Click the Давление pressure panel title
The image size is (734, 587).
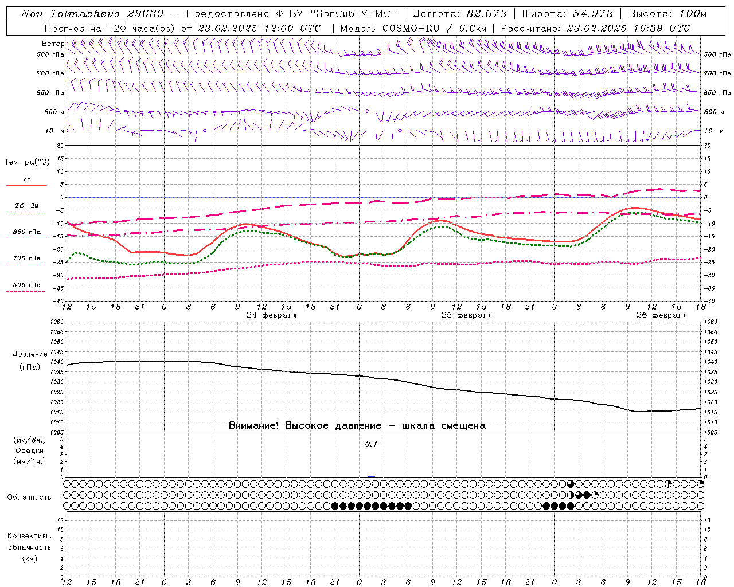click(x=30, y=354)
